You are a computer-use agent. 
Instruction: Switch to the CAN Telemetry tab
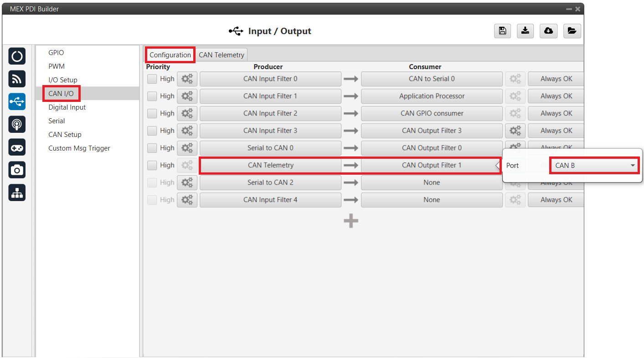222,55
